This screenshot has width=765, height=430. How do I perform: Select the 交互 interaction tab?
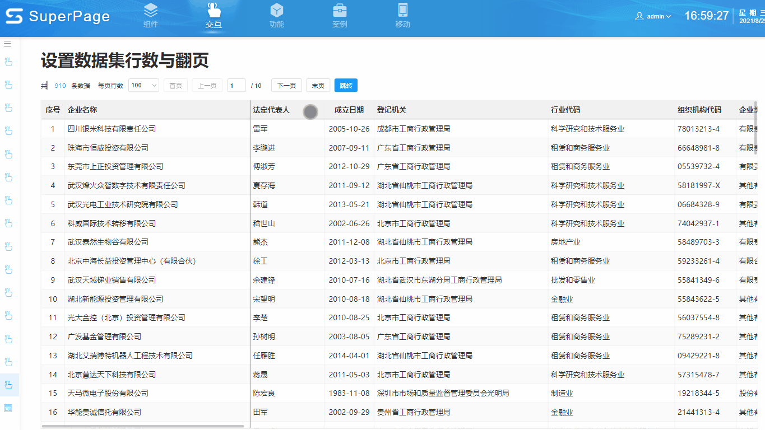214,16
